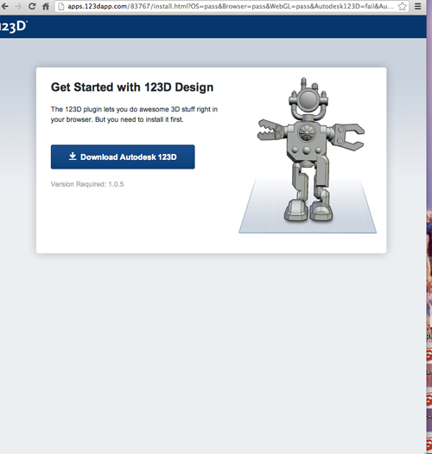Click the 123D plugin description paragraph
This screenshot has width=432, height=454.
[x=134, y=114]
